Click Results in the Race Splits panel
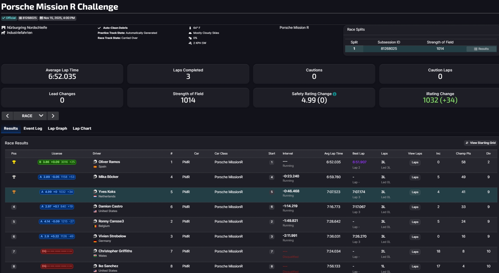 481,49
